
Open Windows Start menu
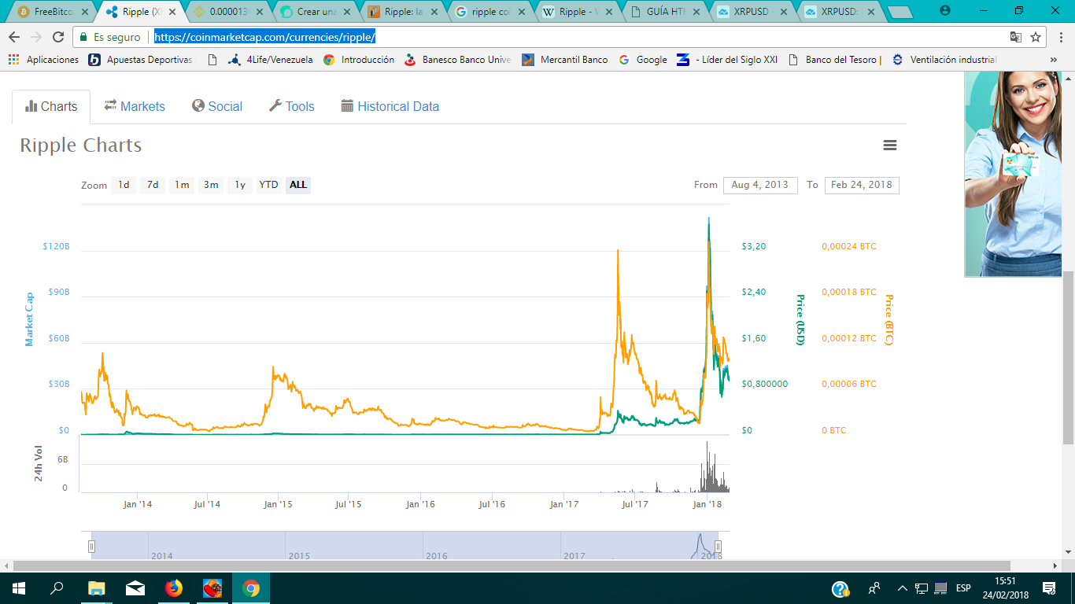coord(18,588)
